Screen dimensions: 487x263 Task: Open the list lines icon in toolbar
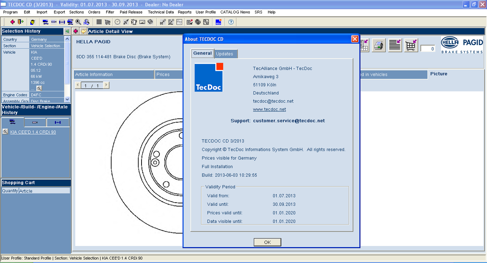[99, 22]
